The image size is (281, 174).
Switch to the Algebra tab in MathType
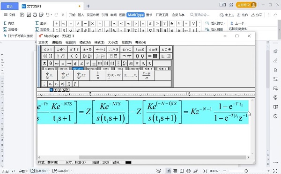click(49, 69)
